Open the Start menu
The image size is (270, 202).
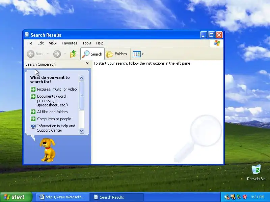click(16, 197)
